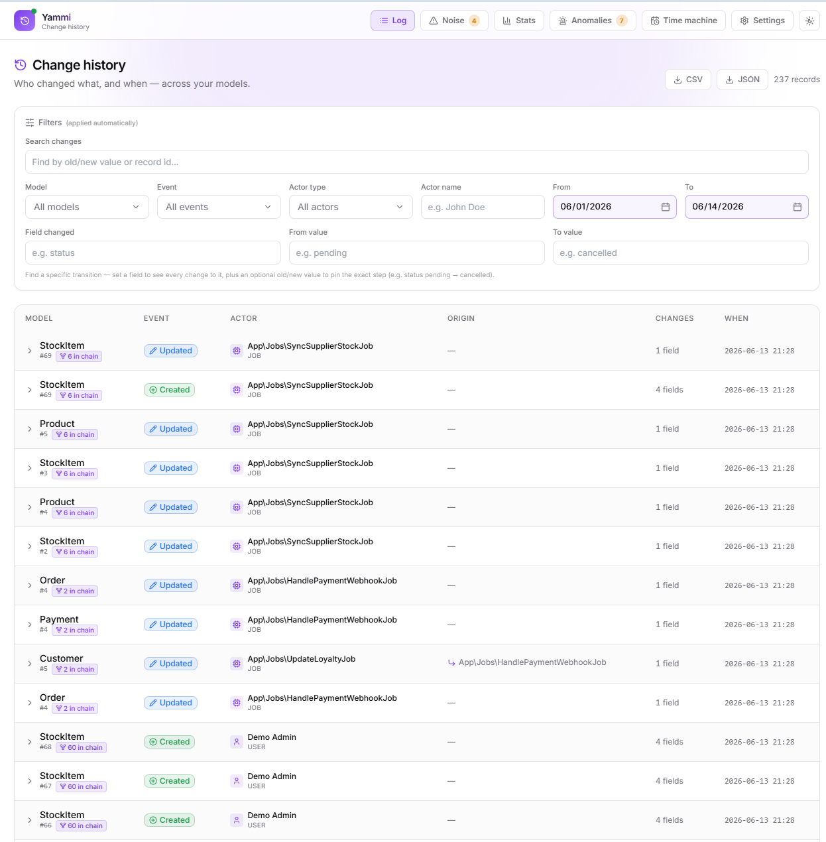This screenshot has height=842, width=826.
Task: Expand the first StockItem #69 Updated row
Action: pos(30,351)
